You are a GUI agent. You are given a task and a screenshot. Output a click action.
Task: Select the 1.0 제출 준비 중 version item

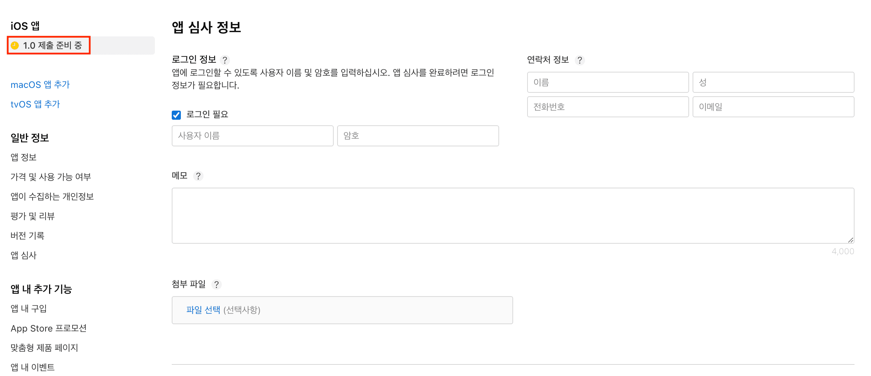[x=53, y=46]
